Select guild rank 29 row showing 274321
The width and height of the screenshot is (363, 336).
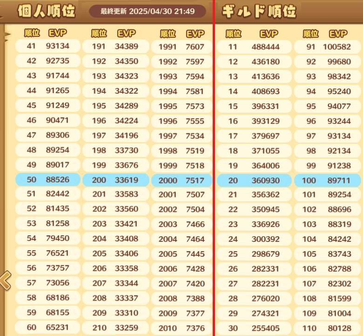(254, 313)
